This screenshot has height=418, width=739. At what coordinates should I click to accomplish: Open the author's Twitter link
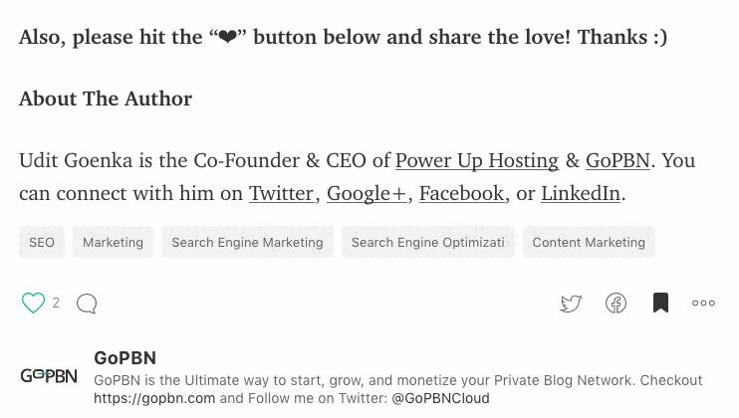click(x=281, y=193)
